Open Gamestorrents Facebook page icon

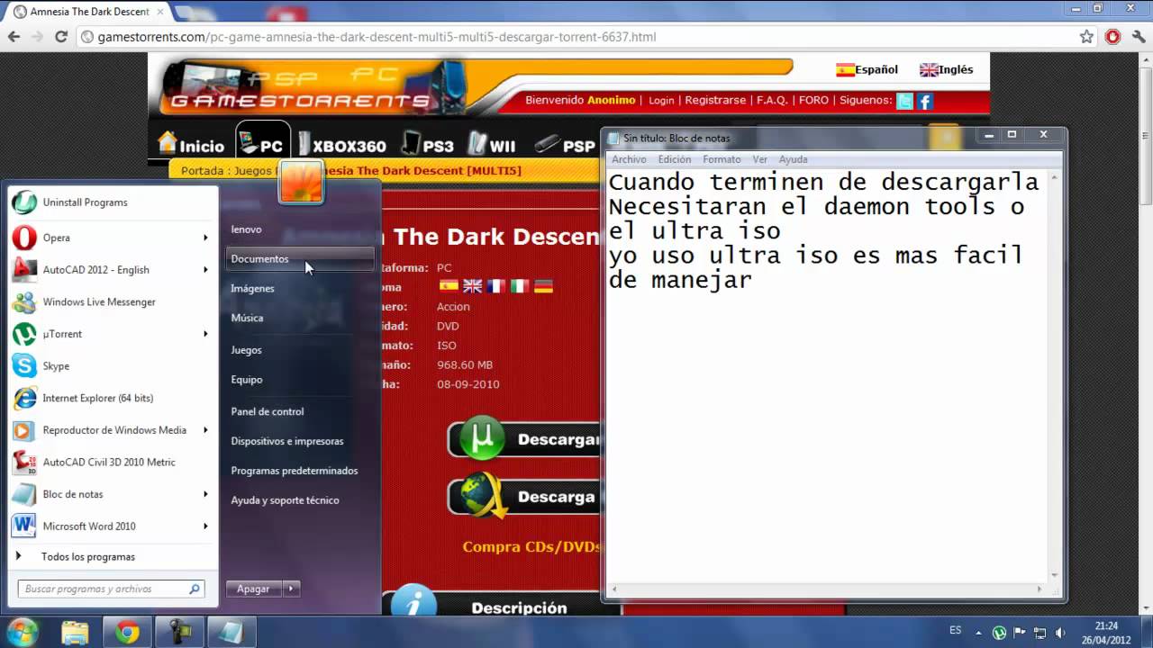925,102
